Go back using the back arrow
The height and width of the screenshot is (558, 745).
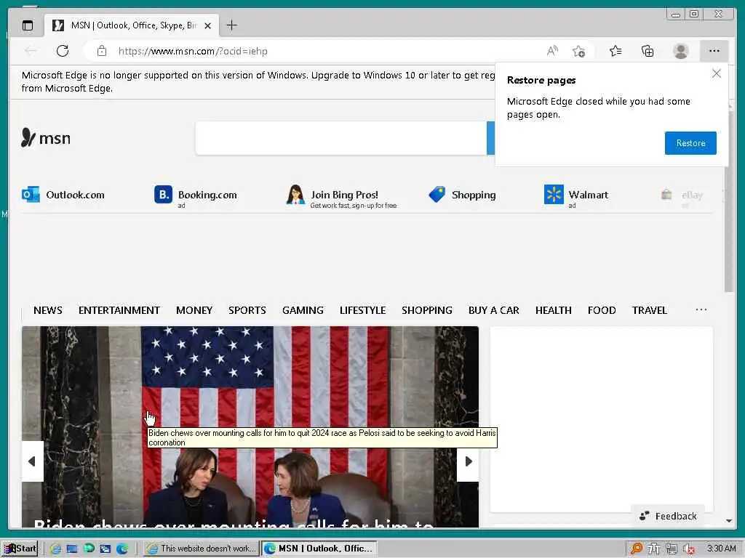pos(31,51)
